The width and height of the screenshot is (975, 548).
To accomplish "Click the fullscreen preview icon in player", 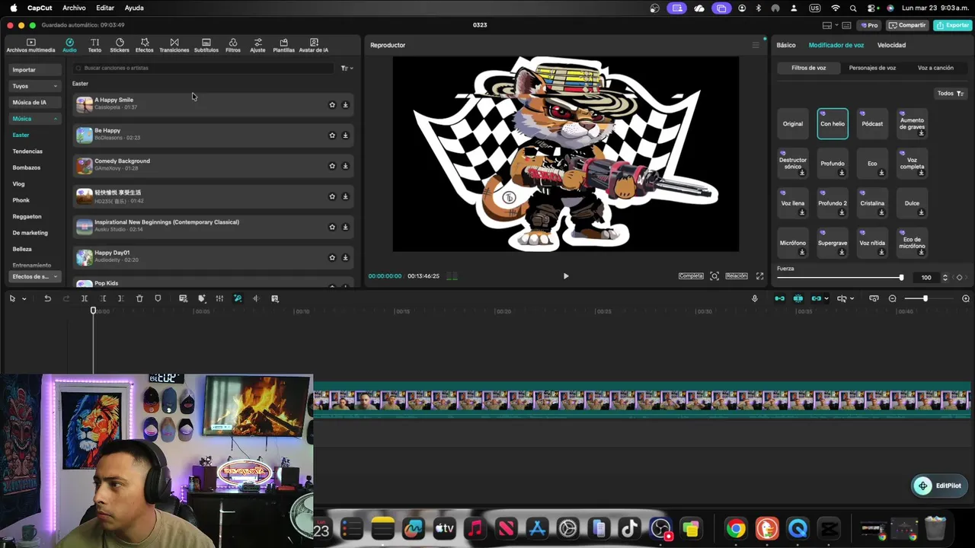I will [x=759, y=276].
